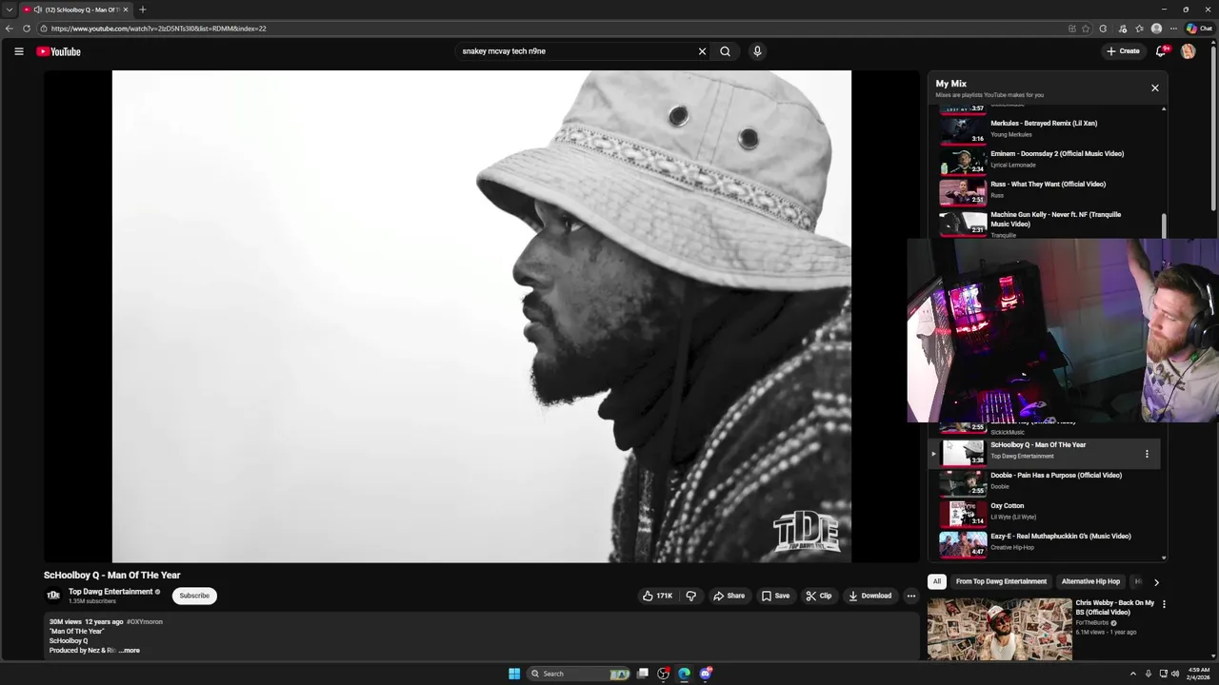The width and height of the screenshot is (1219, 685).
Task: Click the #OXYmoron hashtag
Action: tap(145, 622)
